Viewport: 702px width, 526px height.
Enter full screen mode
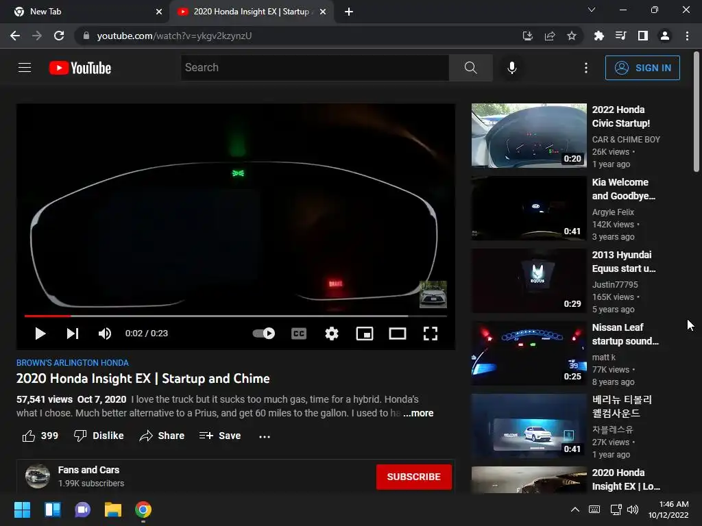pos(431,334)
